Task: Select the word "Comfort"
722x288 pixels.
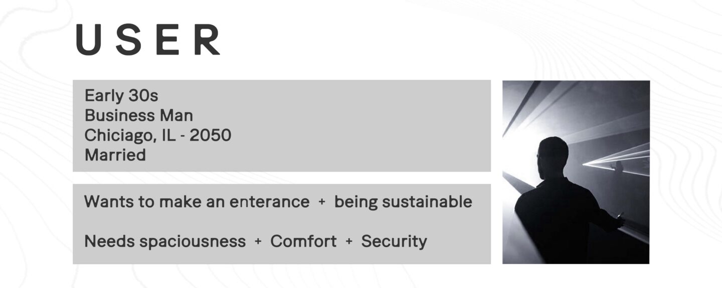Action: click(303, 241)
